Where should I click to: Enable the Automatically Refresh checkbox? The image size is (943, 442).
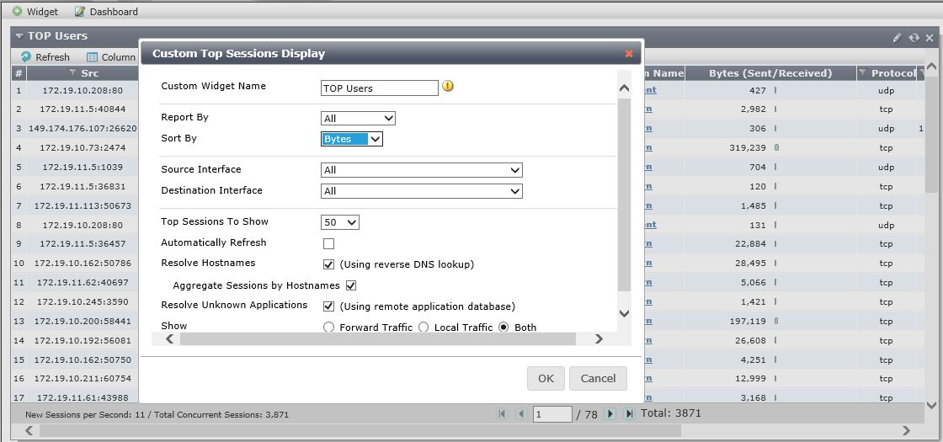[328, 243]
